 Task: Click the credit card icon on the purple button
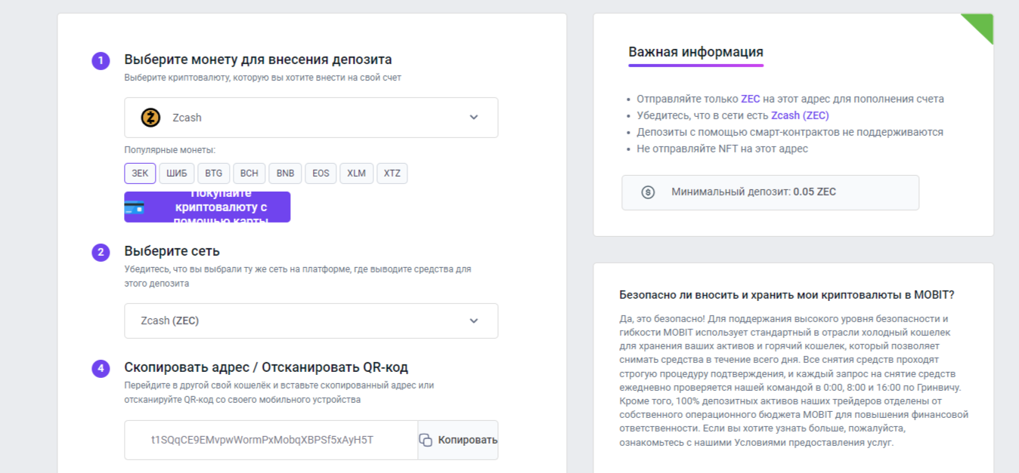pyautogui.click(x=135, y=207)
